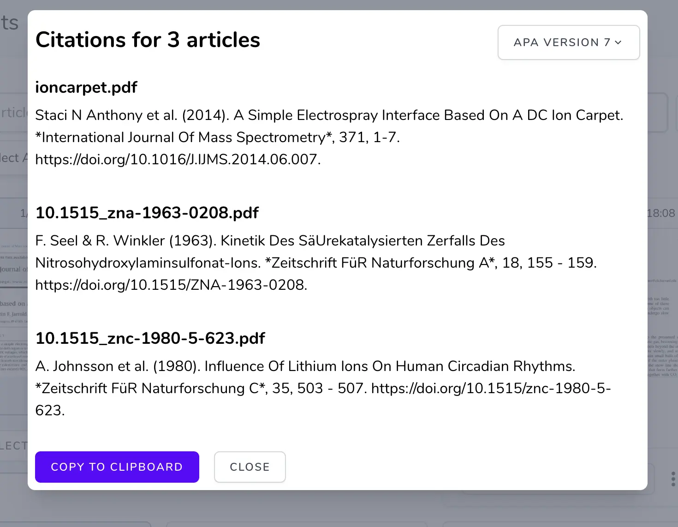Close the citations dialog with the Close button
The image size is (678, 527).
click(250, 467)
